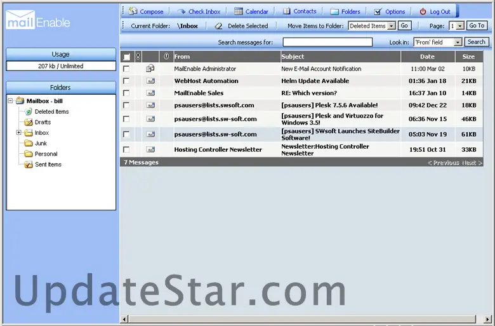Sort by the Size column header
This screenshot has width=495, height=326.
point(468,57)
